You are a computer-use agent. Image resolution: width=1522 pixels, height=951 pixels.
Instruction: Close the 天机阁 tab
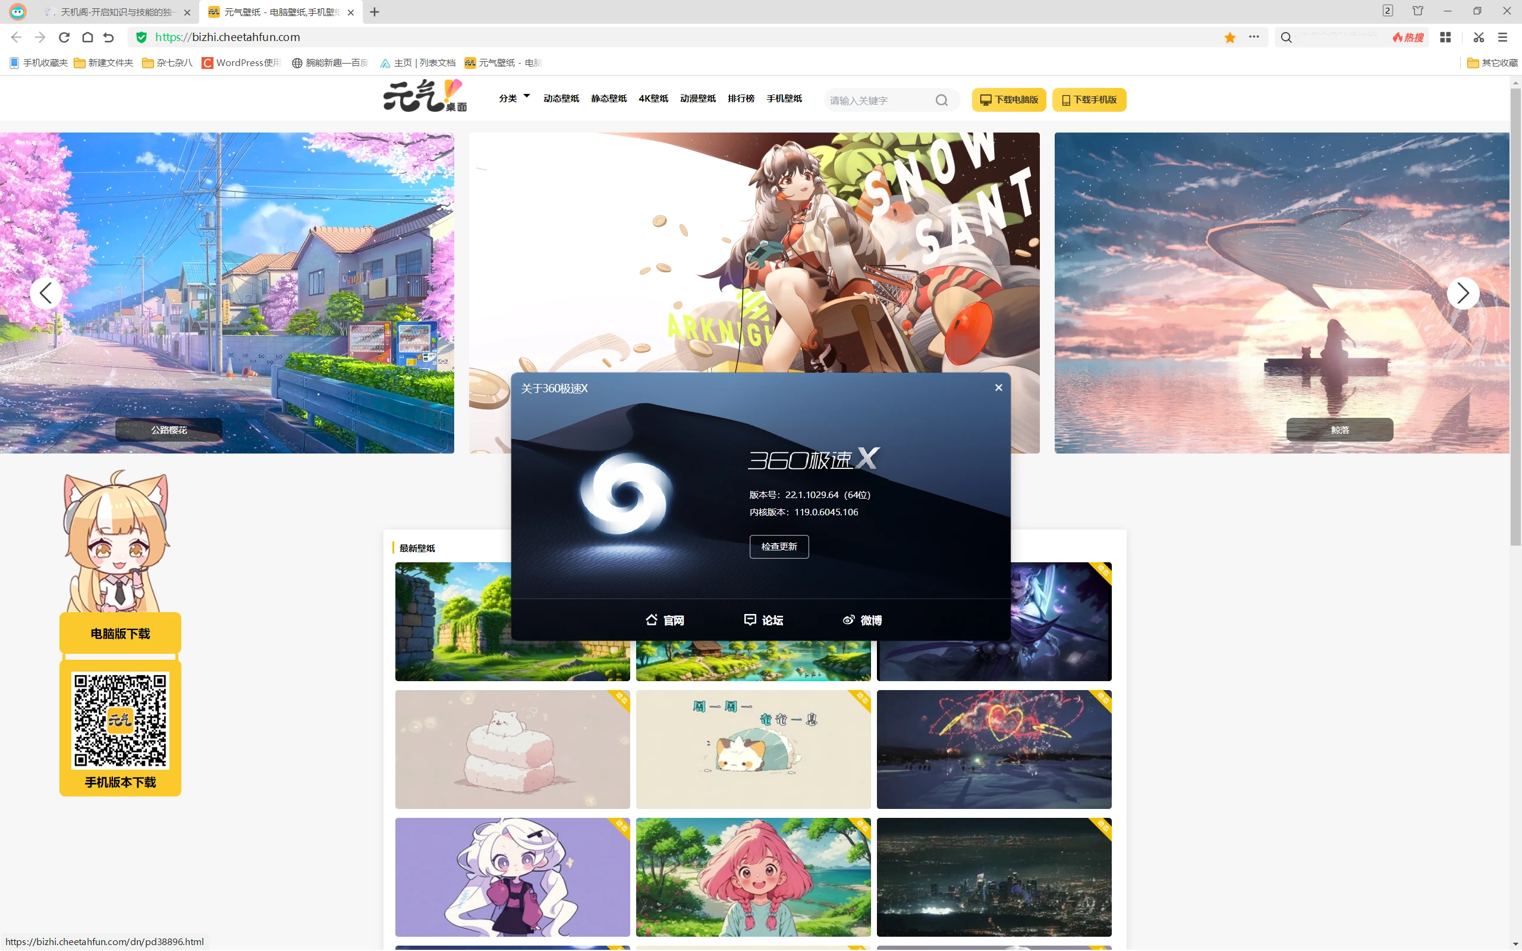point(187,12)
